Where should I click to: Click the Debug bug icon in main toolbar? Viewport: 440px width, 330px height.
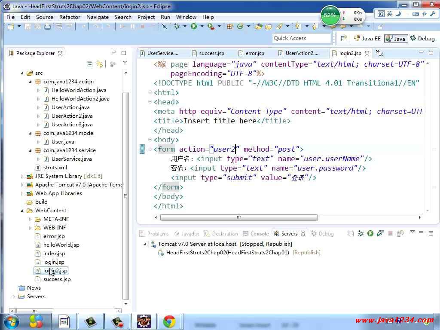[x=177, y=26]
